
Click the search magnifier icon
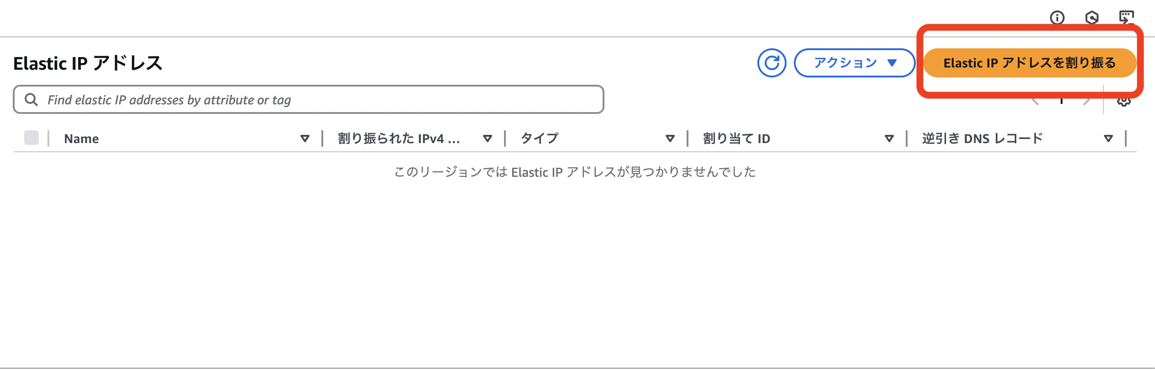[31, 99]
